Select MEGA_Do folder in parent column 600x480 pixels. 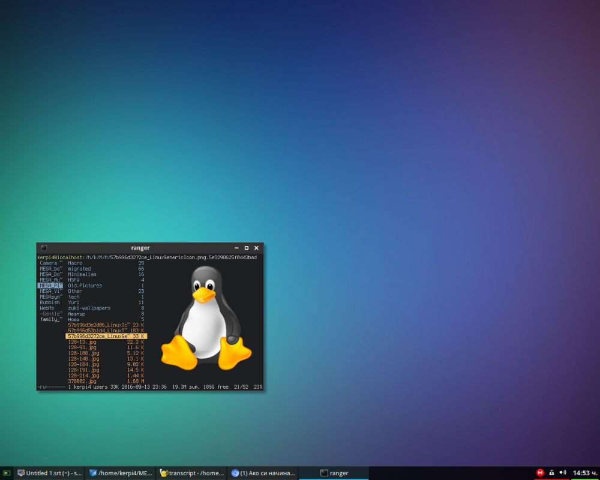click(50, 274)
